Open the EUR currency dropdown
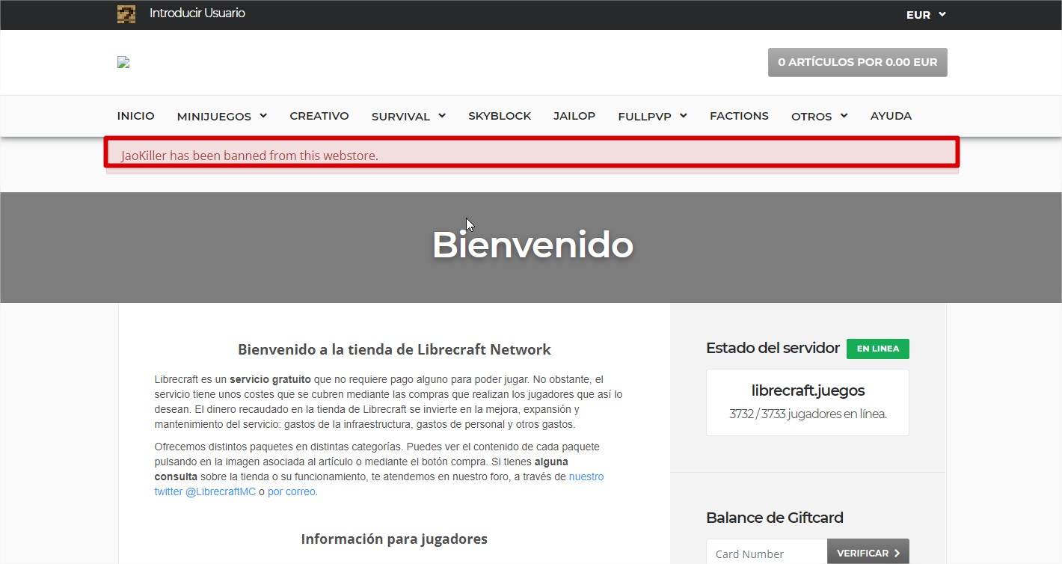Screen dimensions: 1062x564 pos(926,14)
